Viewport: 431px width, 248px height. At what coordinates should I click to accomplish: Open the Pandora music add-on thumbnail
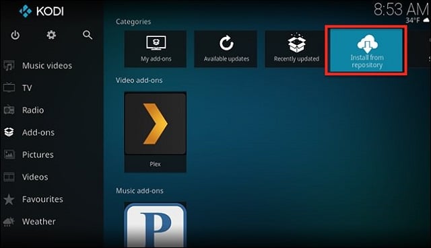coord(156,225)
